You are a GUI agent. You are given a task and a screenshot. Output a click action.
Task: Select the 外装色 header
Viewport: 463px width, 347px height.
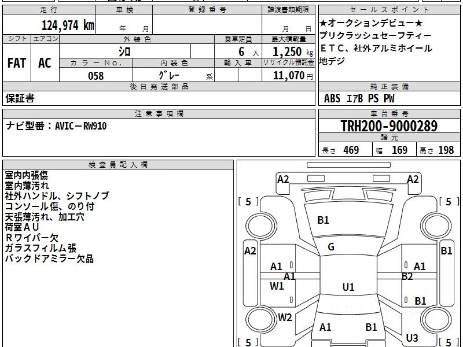pos(137,39)
